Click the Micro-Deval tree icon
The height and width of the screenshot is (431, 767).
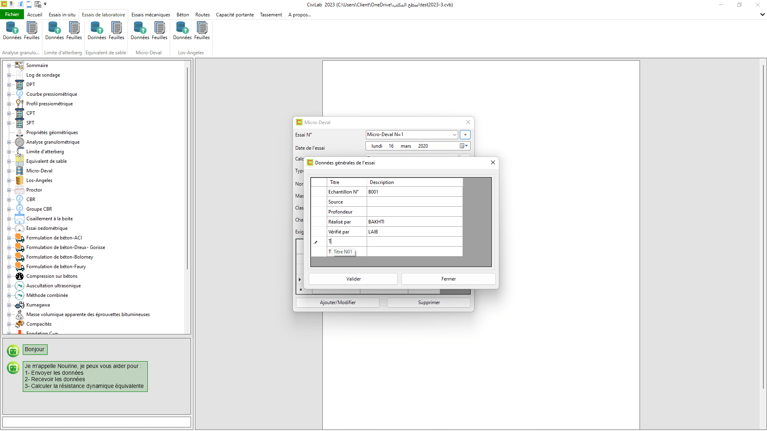coord(20,170)
